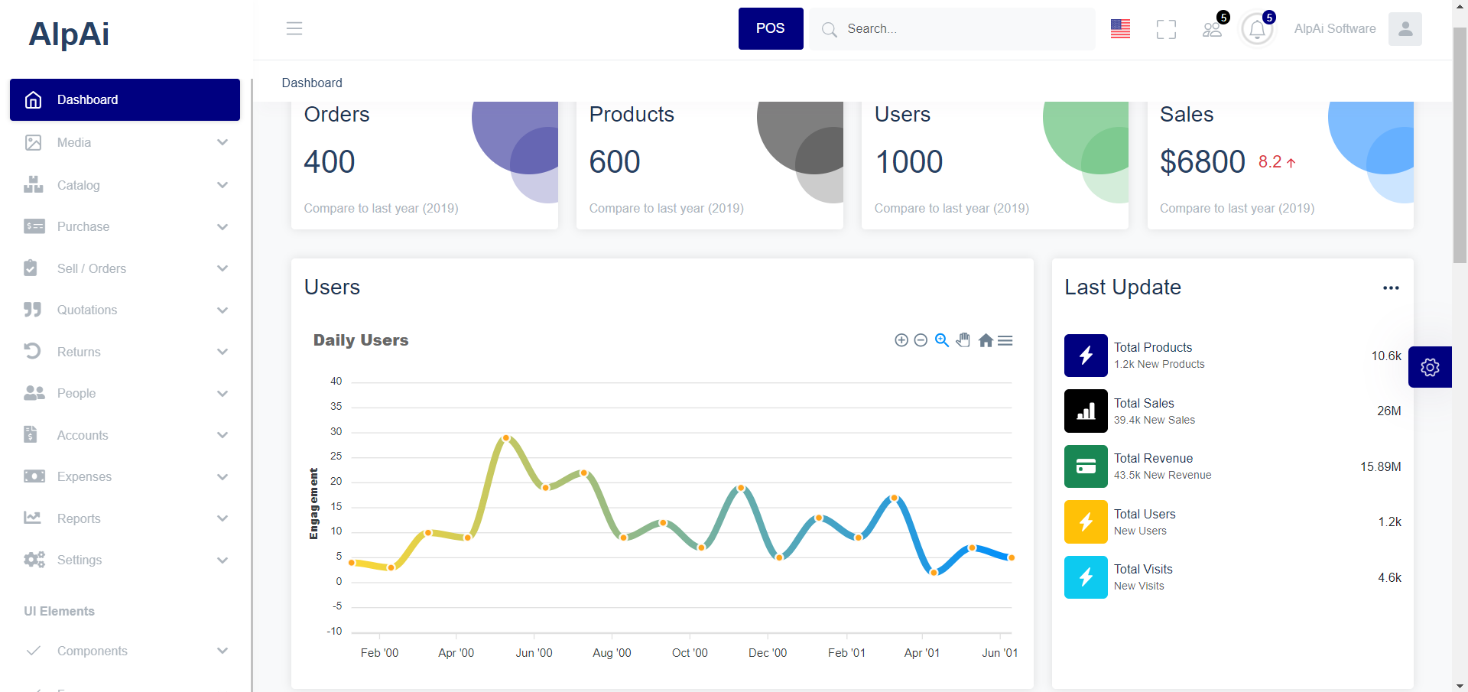This screenshot has height=692, width=1468.
Task: Select the chart panning hand tool
Action: (963, 340)
